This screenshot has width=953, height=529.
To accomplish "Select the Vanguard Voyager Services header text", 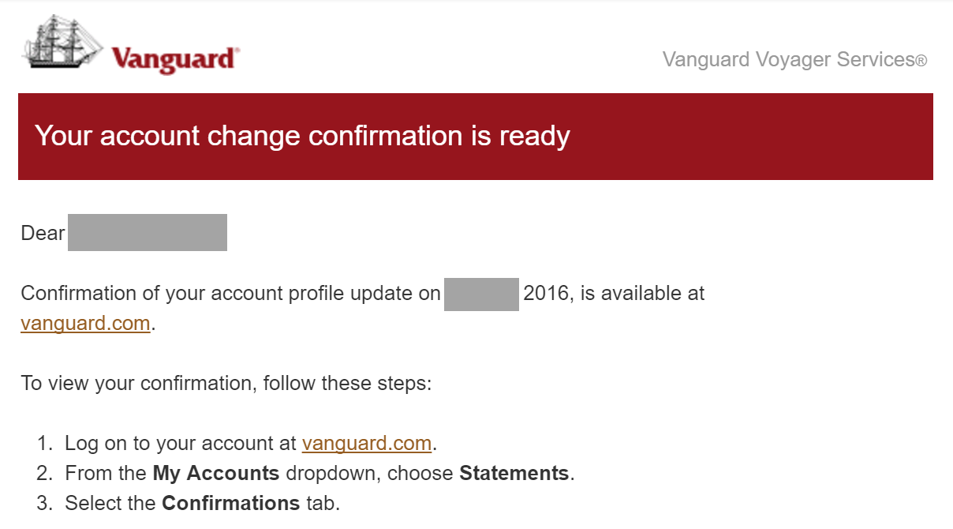I will pyautogui.click(x=787, y=59).
